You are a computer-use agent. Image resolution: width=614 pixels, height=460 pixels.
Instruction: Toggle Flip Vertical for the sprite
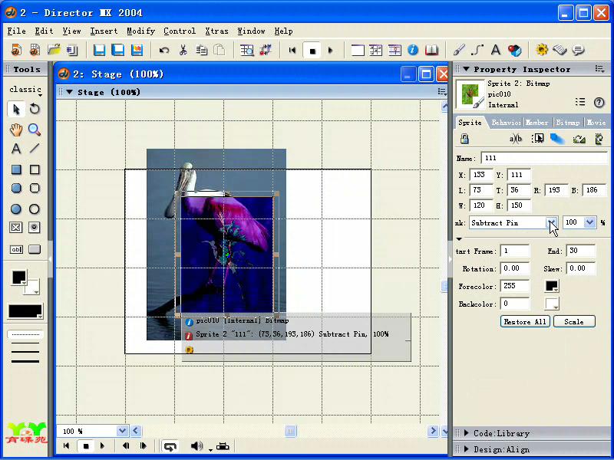coord(599,139)
